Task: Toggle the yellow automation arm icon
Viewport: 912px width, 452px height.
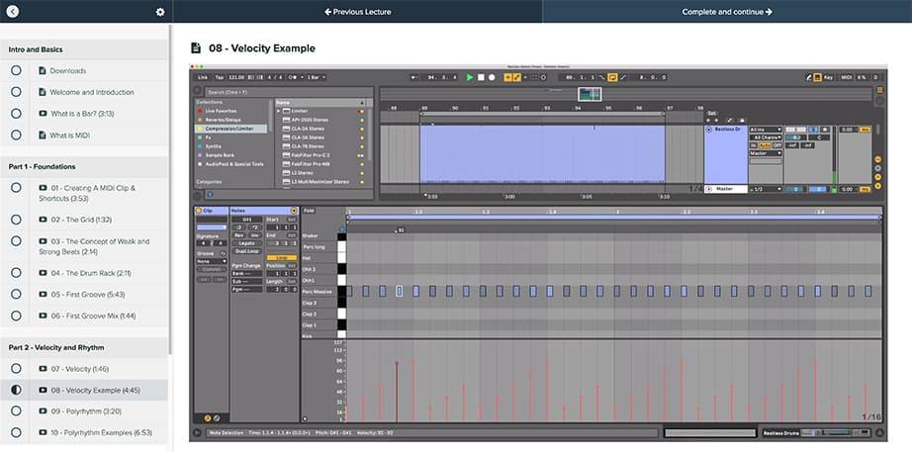Action: tap(516, 77)
